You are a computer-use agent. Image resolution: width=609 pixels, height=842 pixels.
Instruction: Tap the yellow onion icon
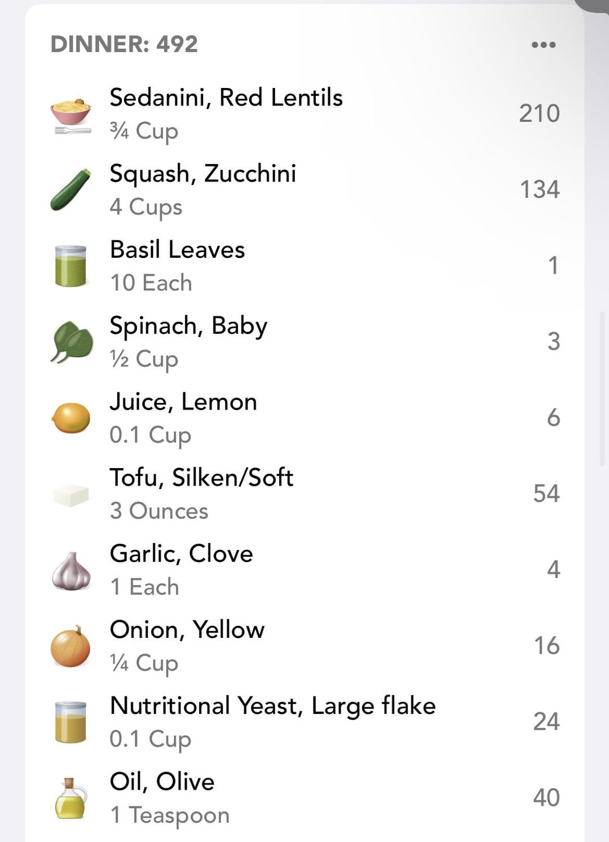[71, 646]
